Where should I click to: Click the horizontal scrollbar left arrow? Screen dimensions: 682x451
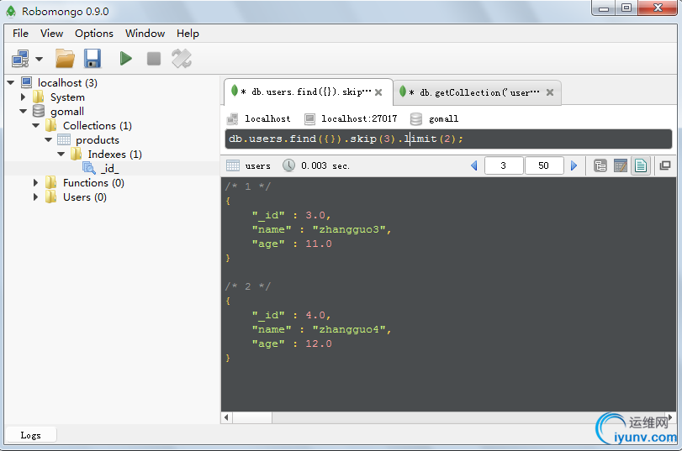pos(226,417)
